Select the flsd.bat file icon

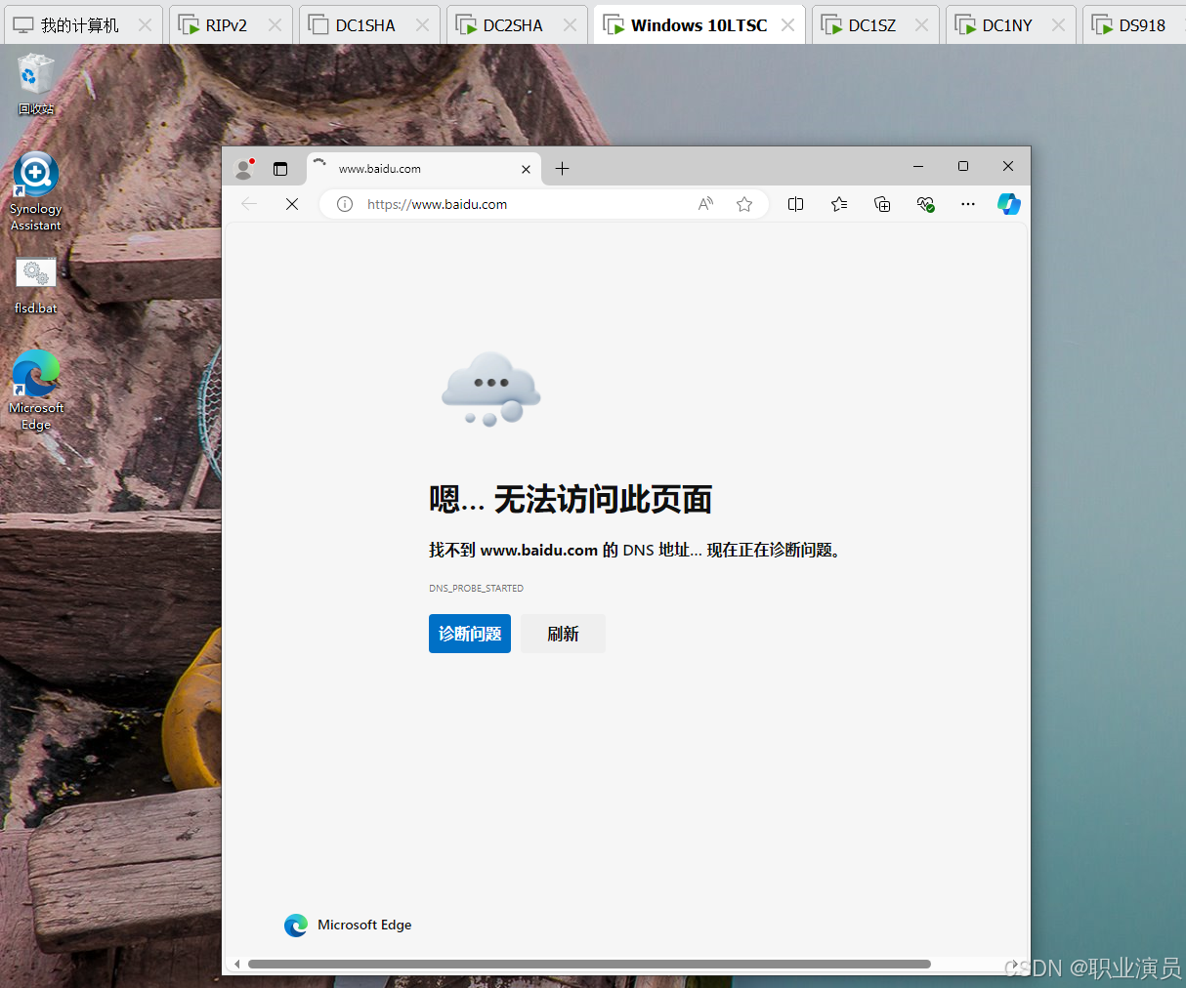pyautogui.click(x=36, y=285)
